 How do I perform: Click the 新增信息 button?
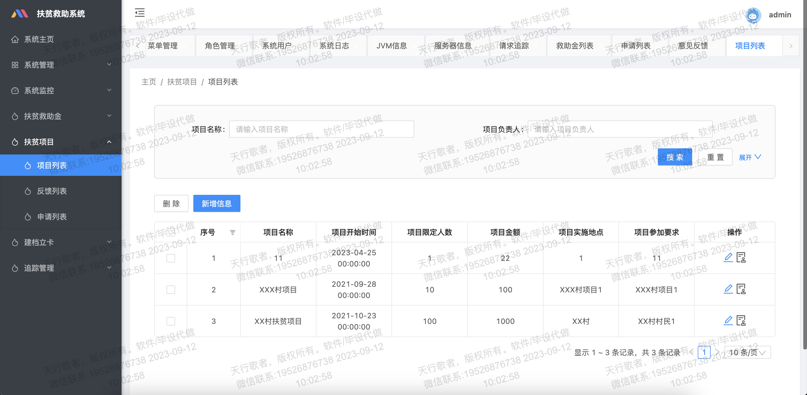[x=216, y=203]
